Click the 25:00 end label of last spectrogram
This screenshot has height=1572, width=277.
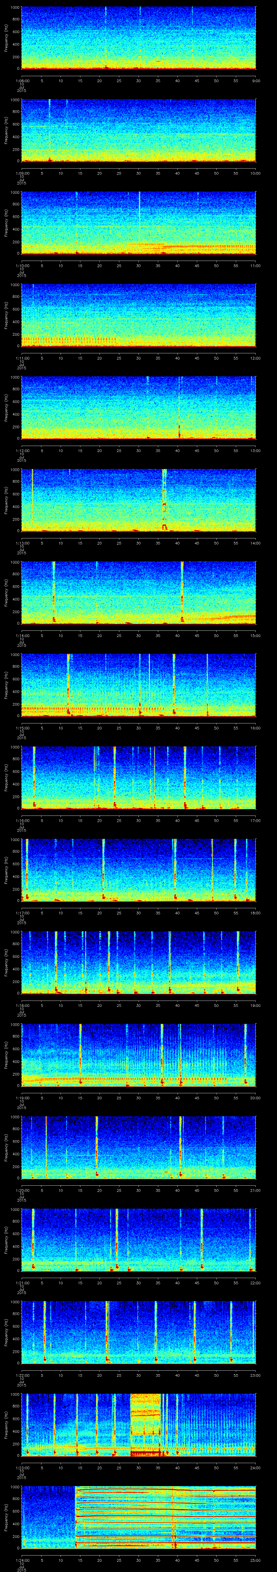pos(255,1560)
